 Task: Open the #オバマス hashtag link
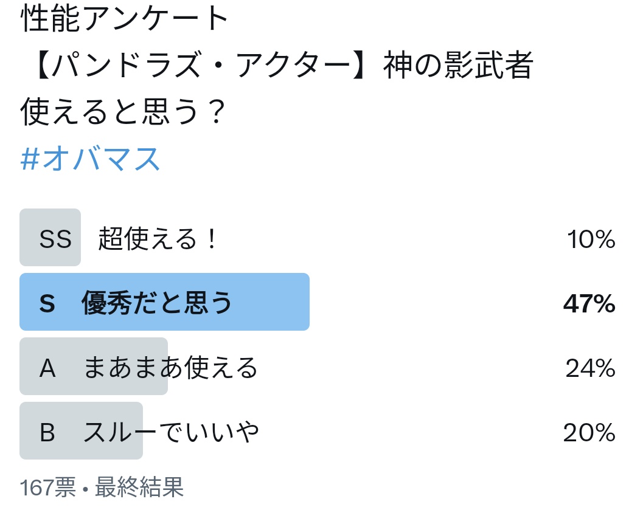pos(90,159)
